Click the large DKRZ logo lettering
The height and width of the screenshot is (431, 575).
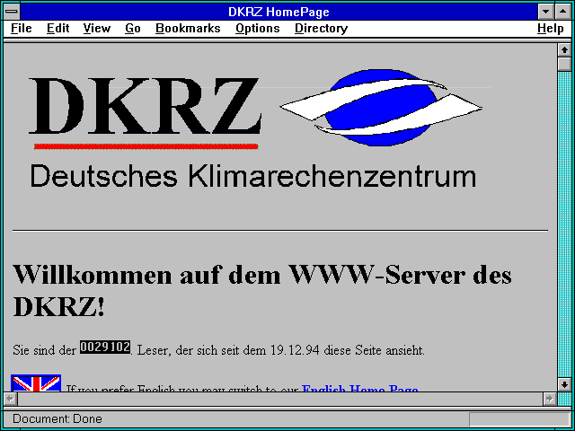pos(145,106)
